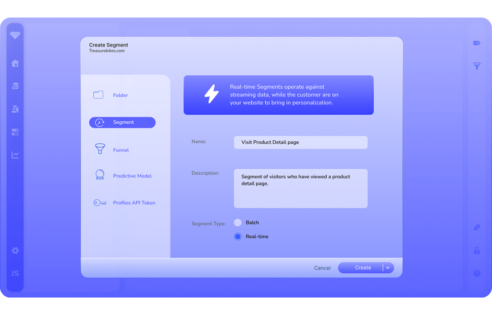Open help via the question mark icon
This screenshot has height=315, width=492.
click(x=477, y=273)
